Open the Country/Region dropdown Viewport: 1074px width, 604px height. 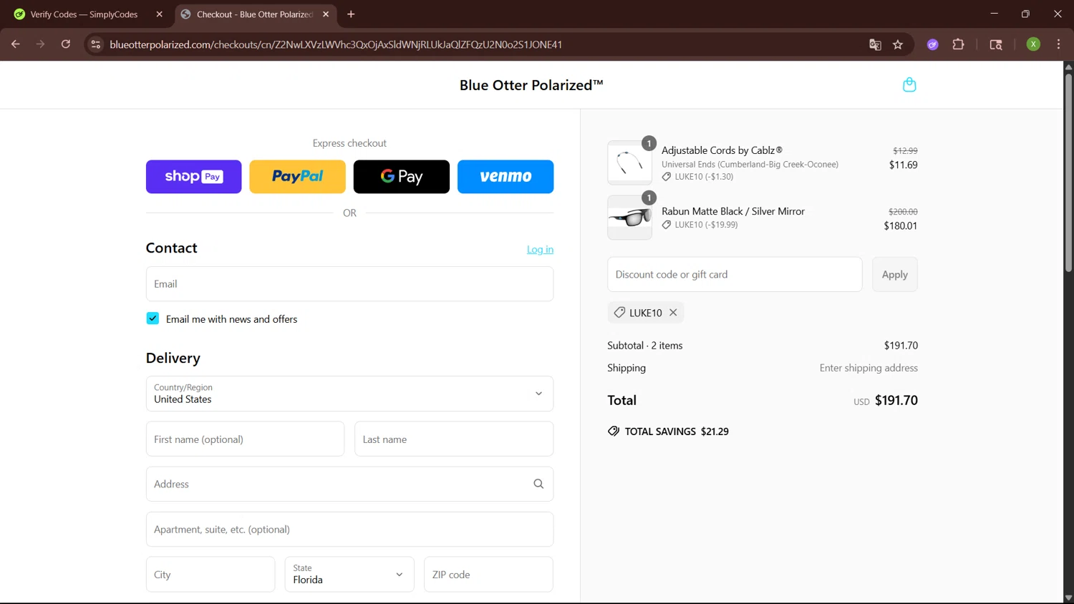(349, 394)
